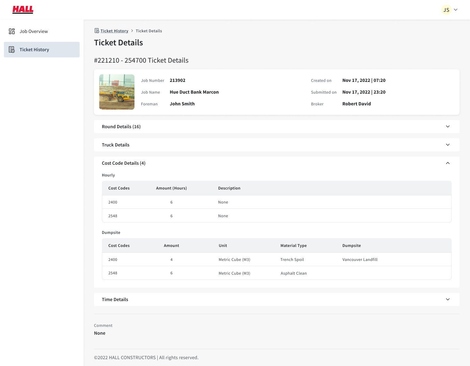The width and height of the screenshot is (470, 366).
Task: Click Hourly cost code 2400 cell
Action: [113, 202]
